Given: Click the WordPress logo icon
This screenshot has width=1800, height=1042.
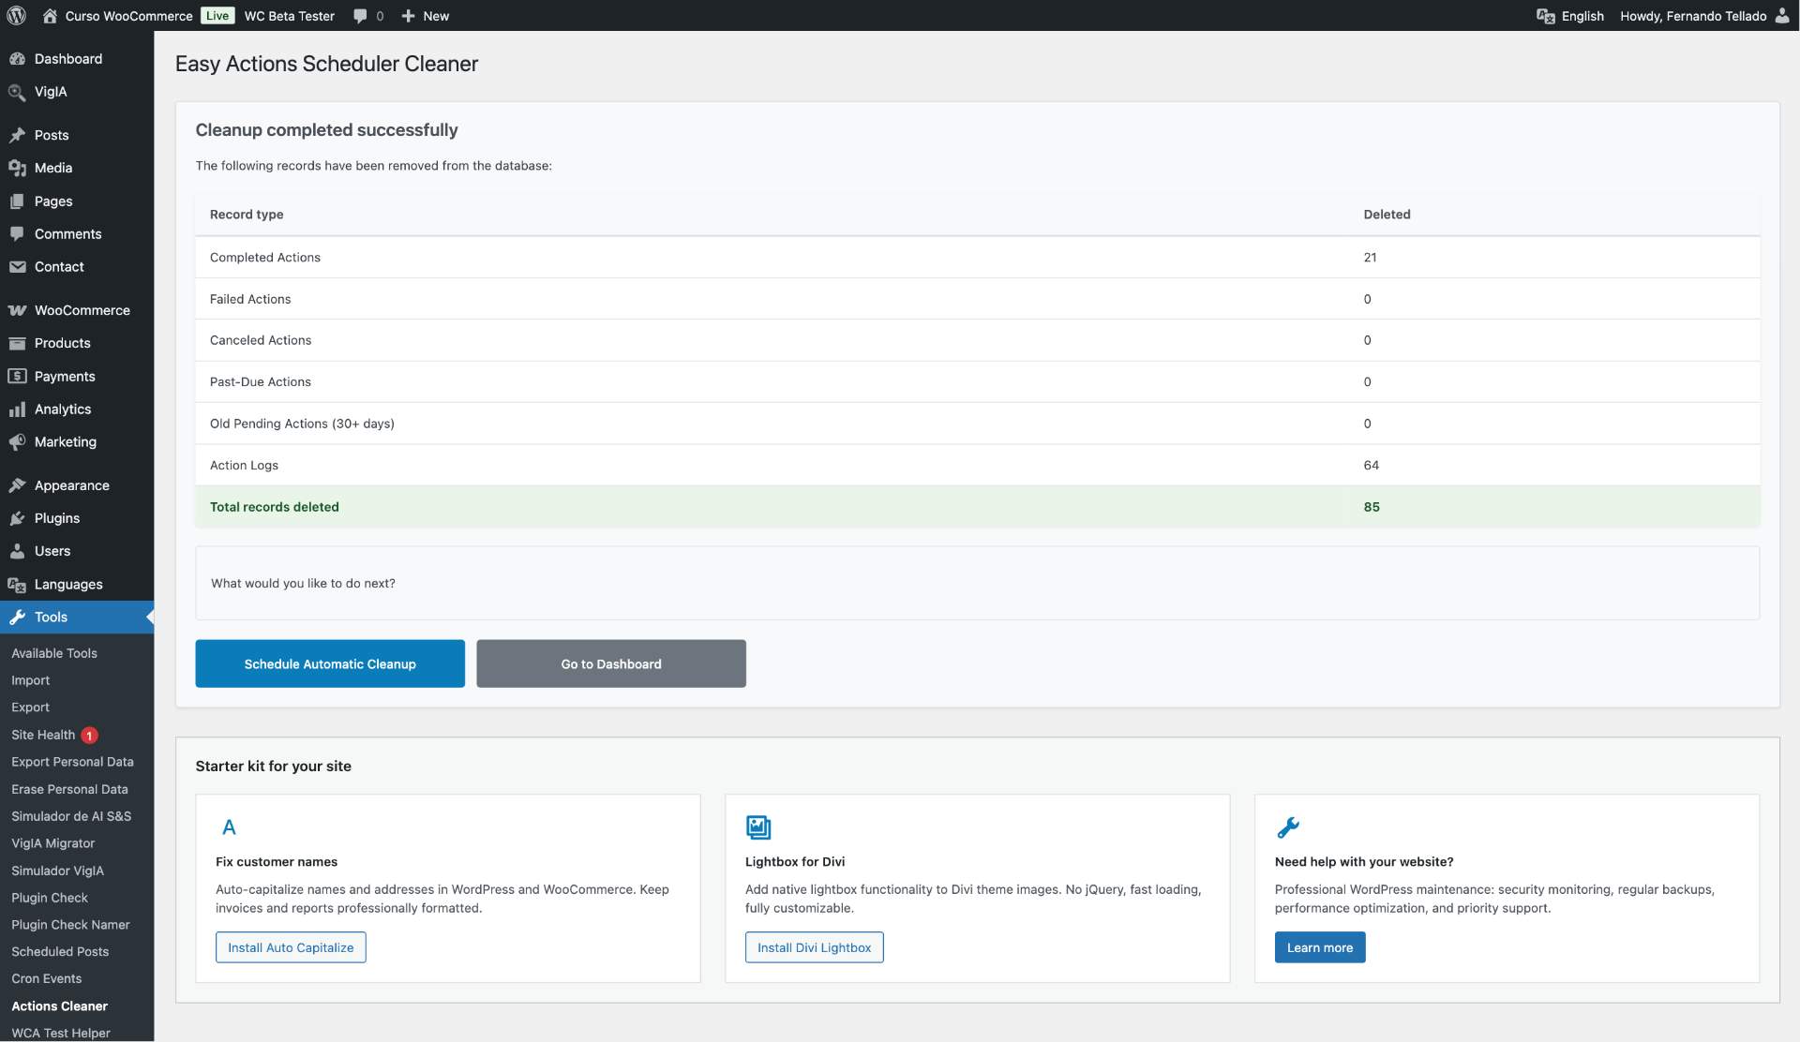Looking at the screenshot, I should point(16,15).
